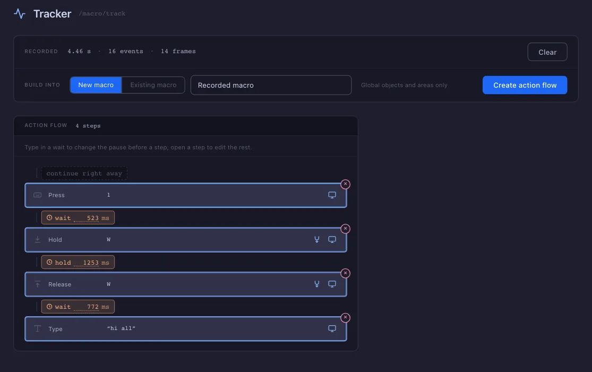Click clock icon in hold 1253 ms
Screen dimensions: 592x372
[49, 263]
